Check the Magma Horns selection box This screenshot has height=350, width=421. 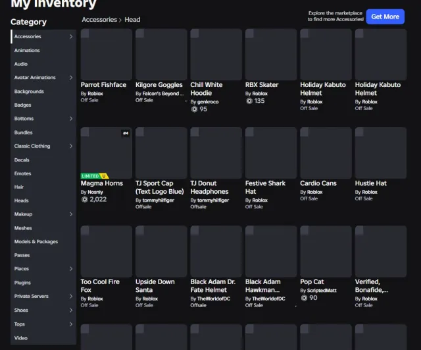click(85, 132)
